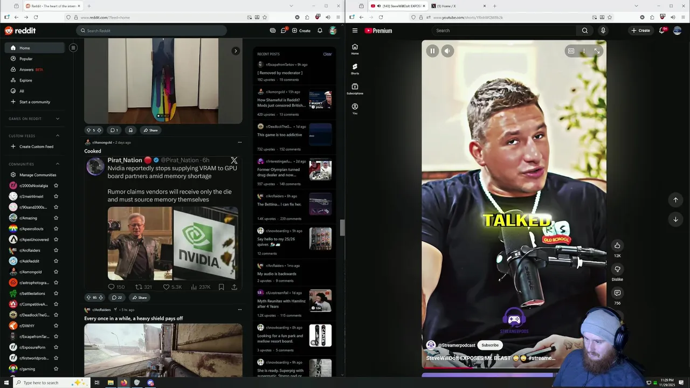Mute the Short's volume
The height and width of the screenshot is (388, 690).
(x=447, y=51)
